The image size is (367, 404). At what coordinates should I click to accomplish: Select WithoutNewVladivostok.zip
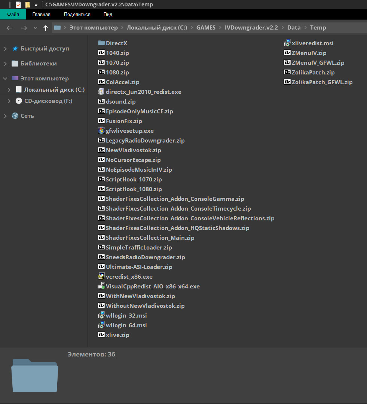click(x=145, y=306)
